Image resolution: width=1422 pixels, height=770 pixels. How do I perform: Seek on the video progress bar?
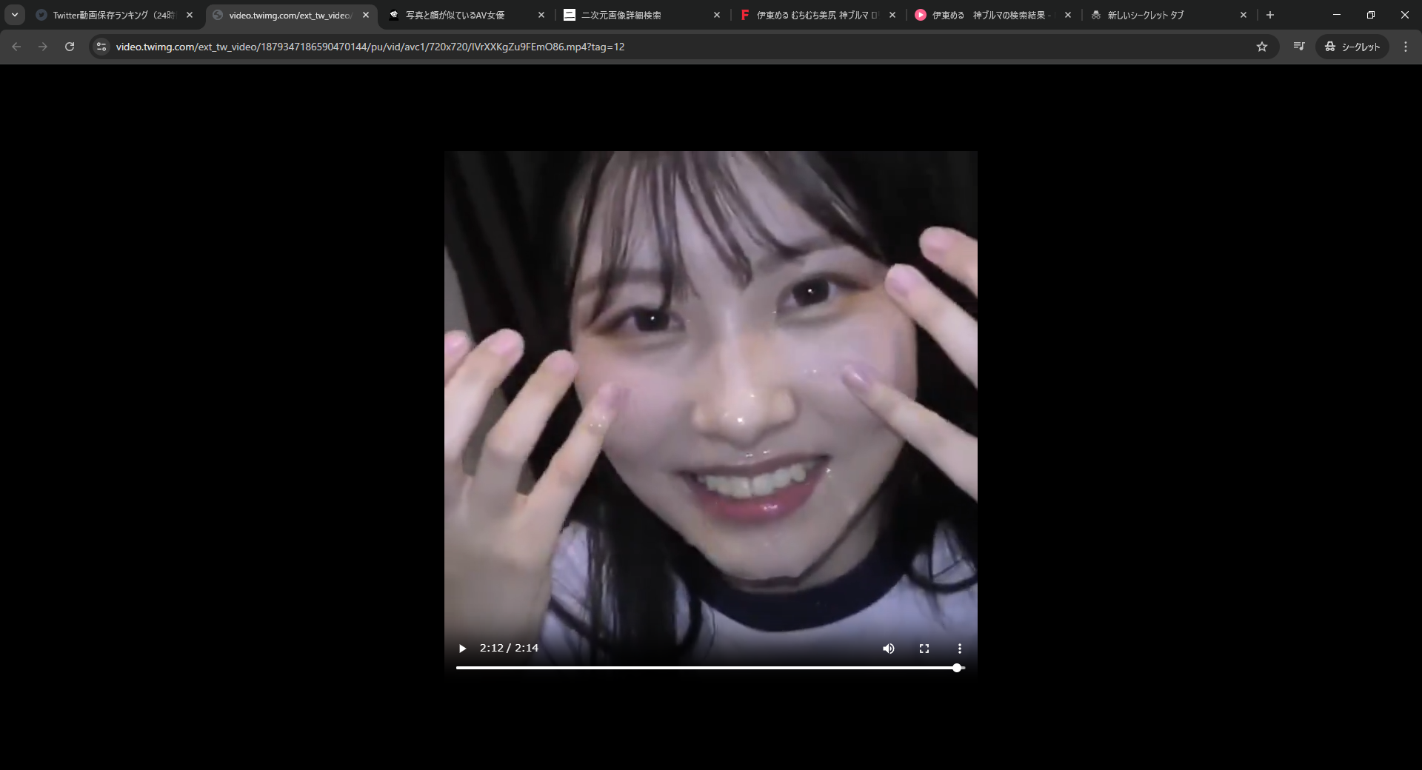click(x=704, y=668)
